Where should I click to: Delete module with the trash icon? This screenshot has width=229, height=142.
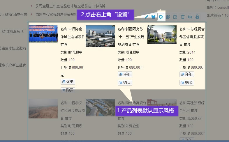[x=183, y=17]
